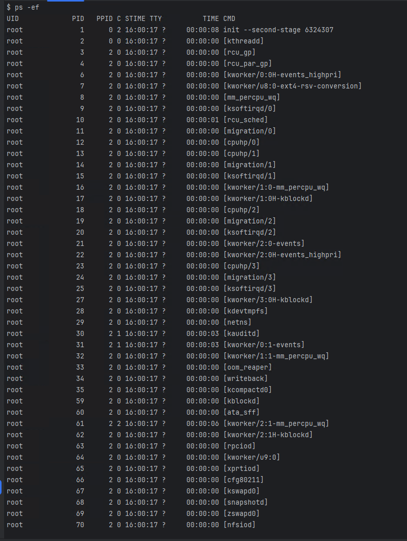Click the PPID column header
The image size is (407, 541).
[x=104, y=18]
